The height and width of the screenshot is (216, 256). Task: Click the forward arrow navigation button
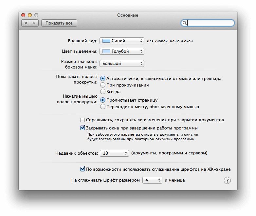[34, 23]
